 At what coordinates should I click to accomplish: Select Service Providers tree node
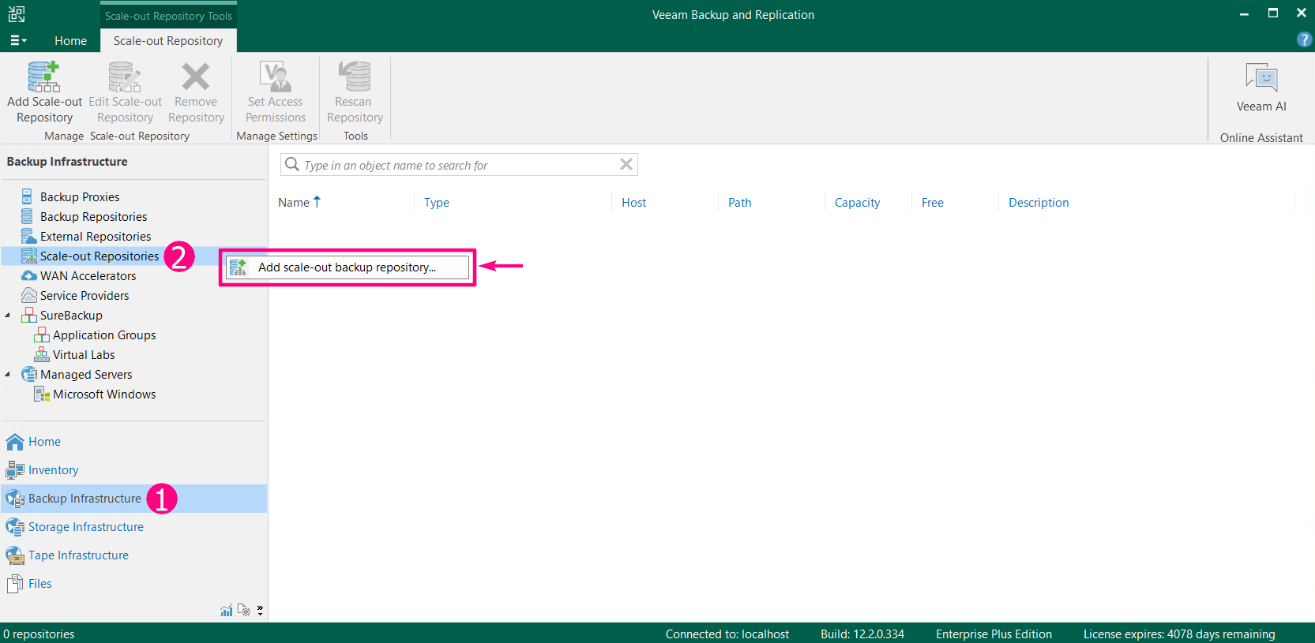tap(85, 295)
